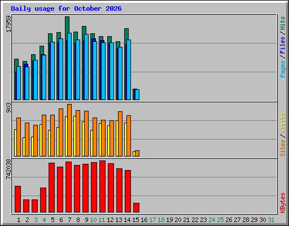Click the 'Daily usage for October 2026' title
Screen dimensions: 289x226
[x=66, y=8]
